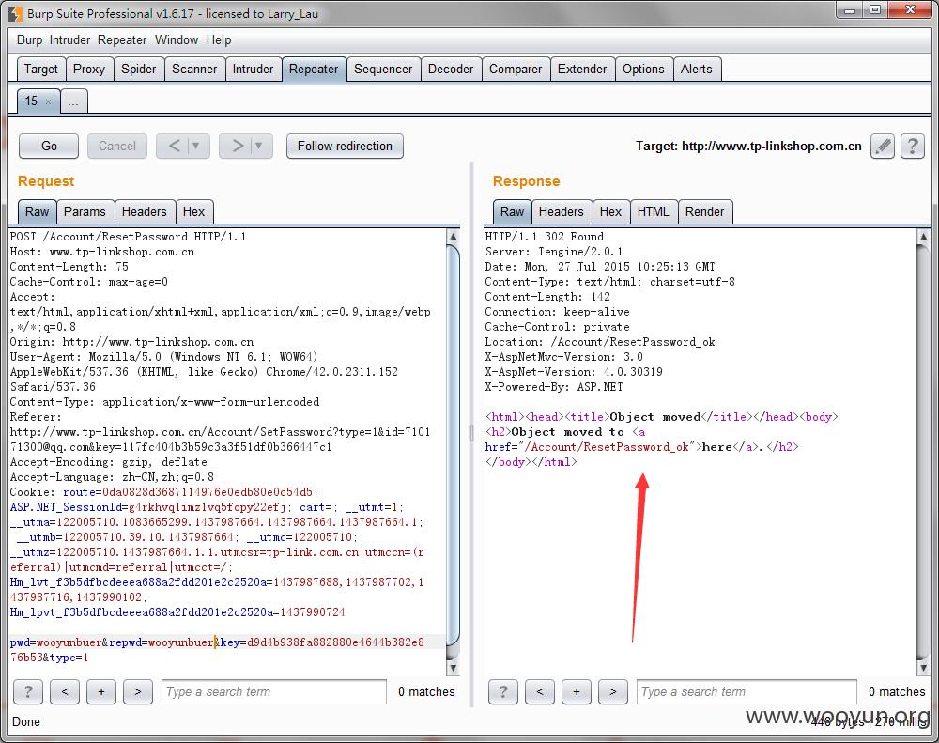
Task: Expand the forward history dropdown arrow
Action: point(259,147)
